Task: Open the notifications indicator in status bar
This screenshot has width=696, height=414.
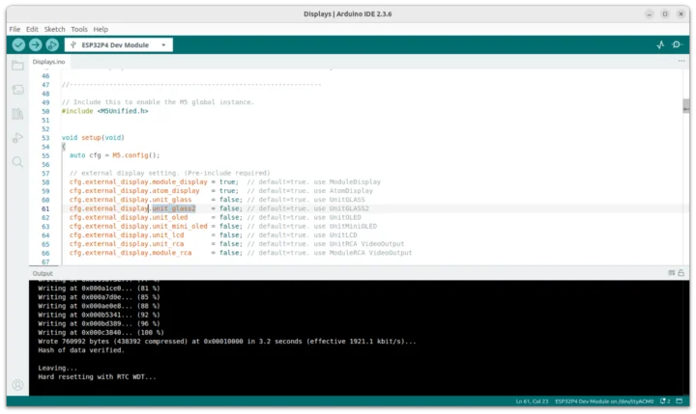Action: click(665, 401)
